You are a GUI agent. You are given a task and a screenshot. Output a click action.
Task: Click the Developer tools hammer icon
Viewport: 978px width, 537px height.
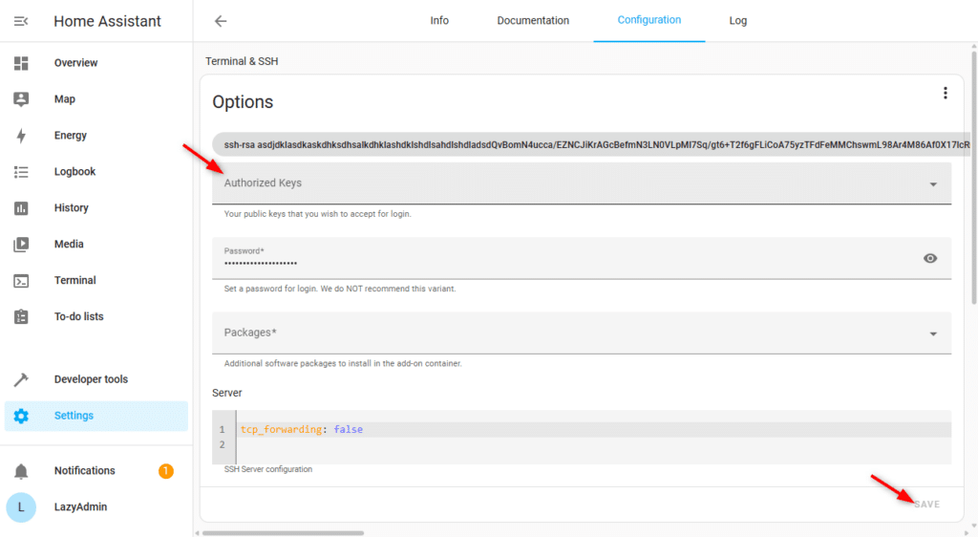21,379
